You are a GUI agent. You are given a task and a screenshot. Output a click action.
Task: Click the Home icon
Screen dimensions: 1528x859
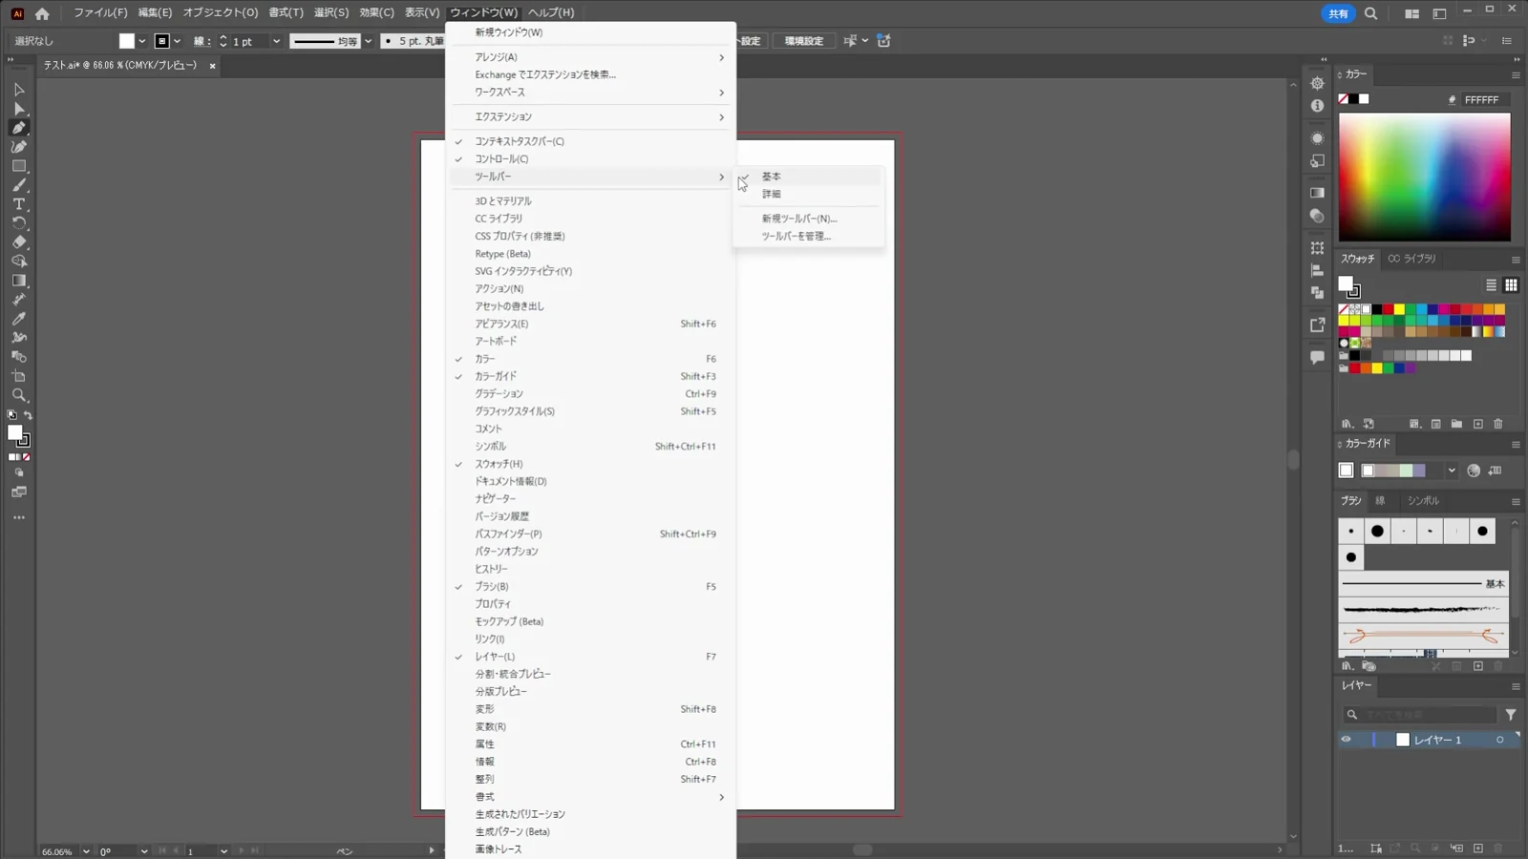coord(42,13)
